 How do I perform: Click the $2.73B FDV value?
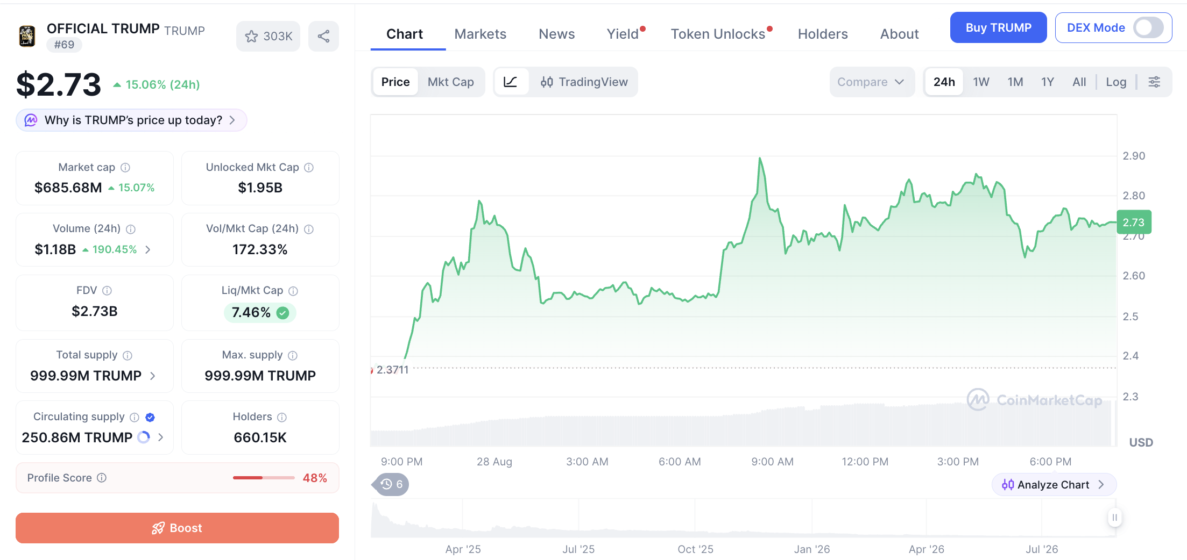[95, 311]
